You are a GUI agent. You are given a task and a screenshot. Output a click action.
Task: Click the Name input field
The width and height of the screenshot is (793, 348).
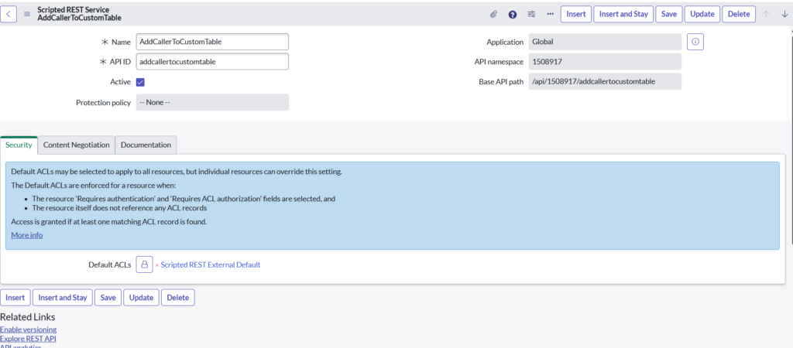coord(212,42)
